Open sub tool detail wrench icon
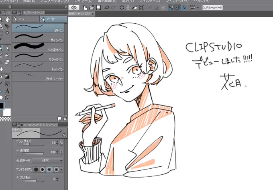Viewport: 273px width, 190px height. tap(65, 135)
